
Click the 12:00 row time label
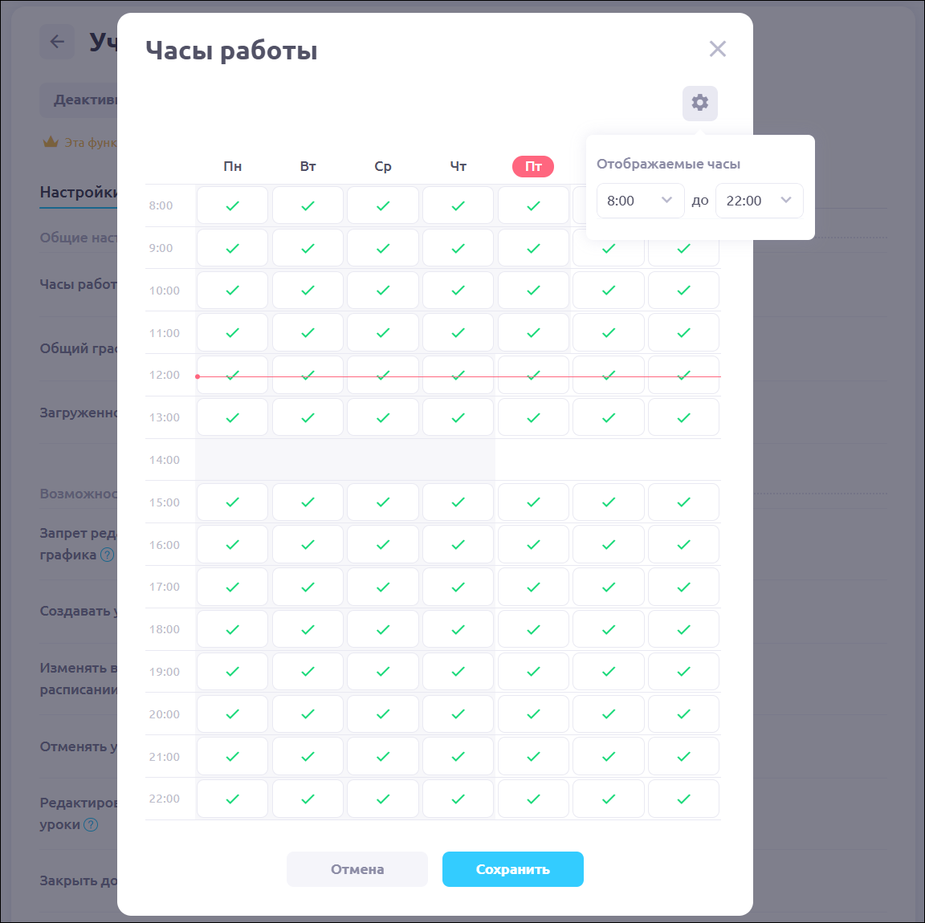(164, 375)
